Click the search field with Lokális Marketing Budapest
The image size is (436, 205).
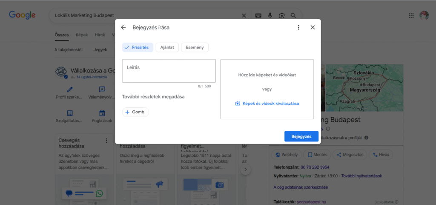click(x=145, y=16)
